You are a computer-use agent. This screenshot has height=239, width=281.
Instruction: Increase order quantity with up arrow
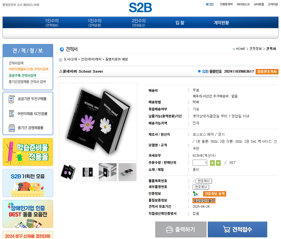(212, 163)
